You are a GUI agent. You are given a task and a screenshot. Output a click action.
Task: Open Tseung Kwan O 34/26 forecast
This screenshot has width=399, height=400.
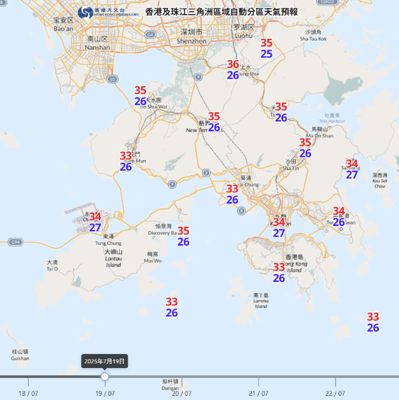[339, 216]
